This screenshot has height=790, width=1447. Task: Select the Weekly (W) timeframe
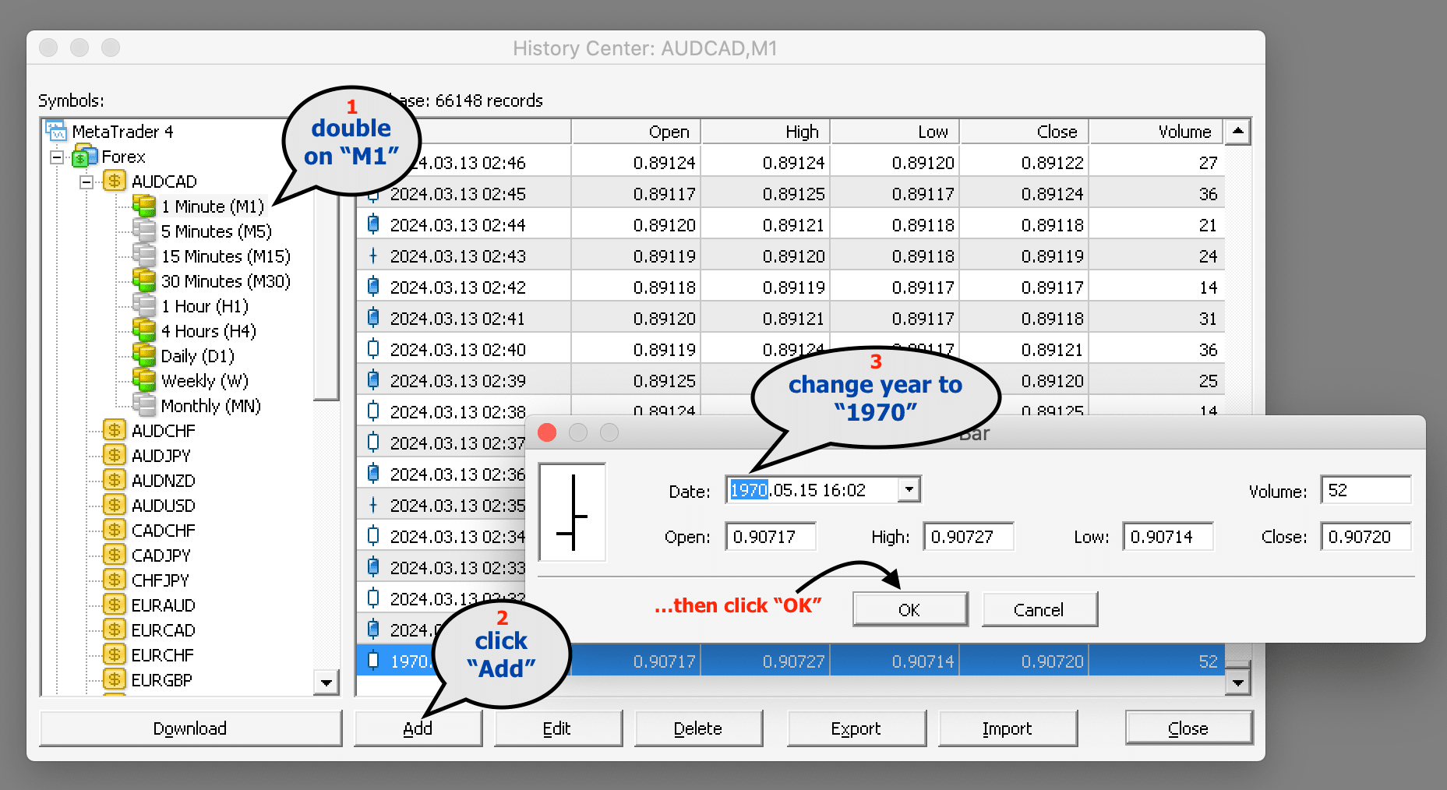click(x=205, y=381)
